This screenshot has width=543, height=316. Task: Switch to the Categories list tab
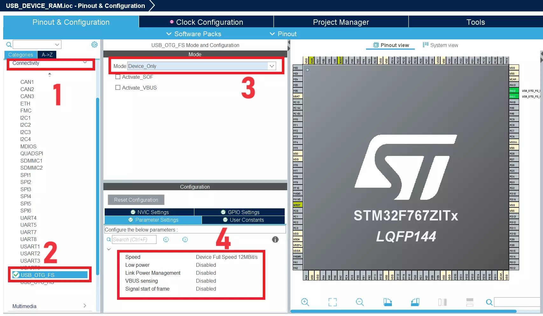(21, 55)
